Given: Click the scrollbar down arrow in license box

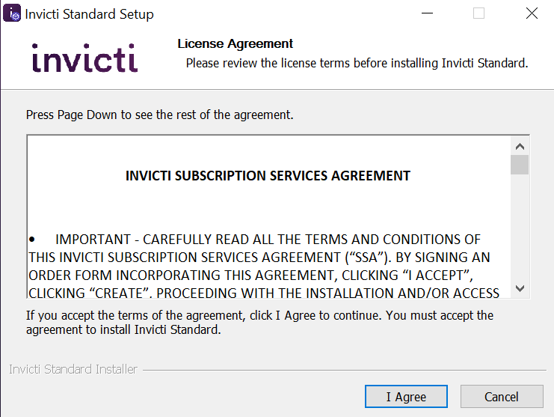Looking at the screenshot, I should pos(520,288).
